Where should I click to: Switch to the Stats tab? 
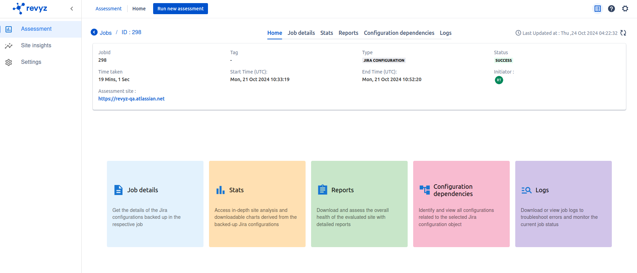(327, 33)
